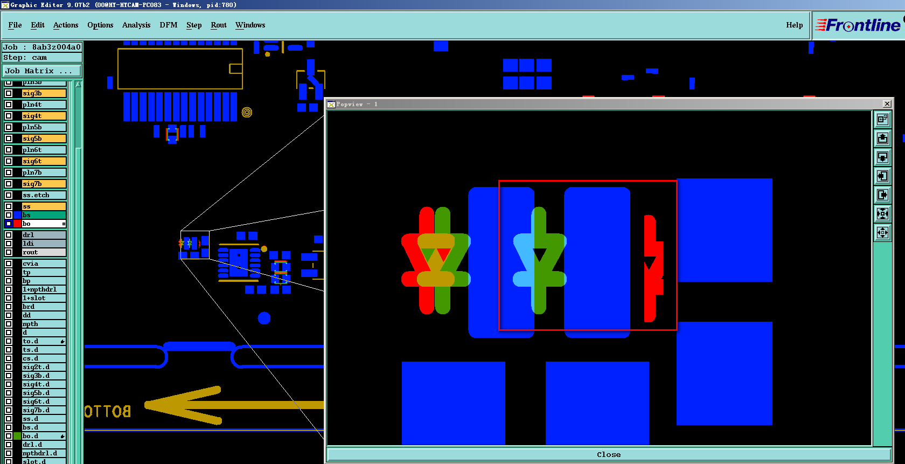Toggle the bs layer display box

(9, 215)
